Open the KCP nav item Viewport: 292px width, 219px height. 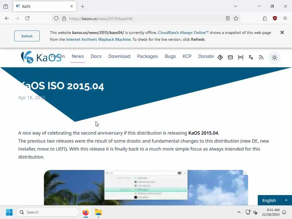click(187, 56)
